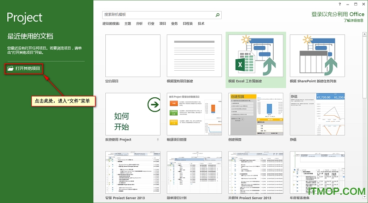Select suggested search 行业
368x203 pixels.
[151, 23]
